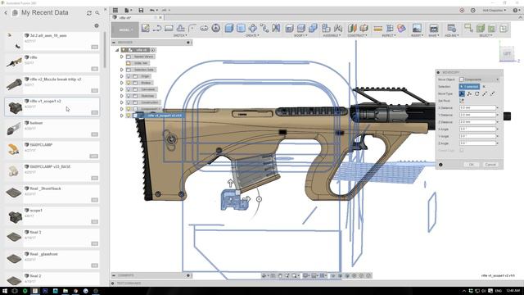The height and width of the screenshot is (295, 524).
Task: Open the Assemble menu label
Action: [x=332, y=35]
